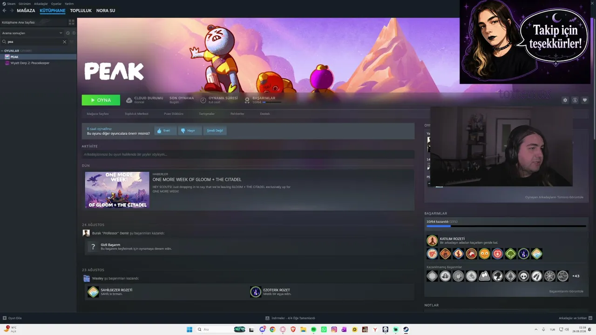Click the achievements progress bar
Image resolution: width=596 pixels, height=335 pixels.
click(506, 226)
